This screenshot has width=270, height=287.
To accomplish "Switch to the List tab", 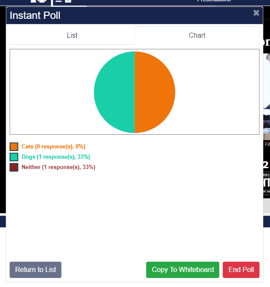I will [72, 36].
